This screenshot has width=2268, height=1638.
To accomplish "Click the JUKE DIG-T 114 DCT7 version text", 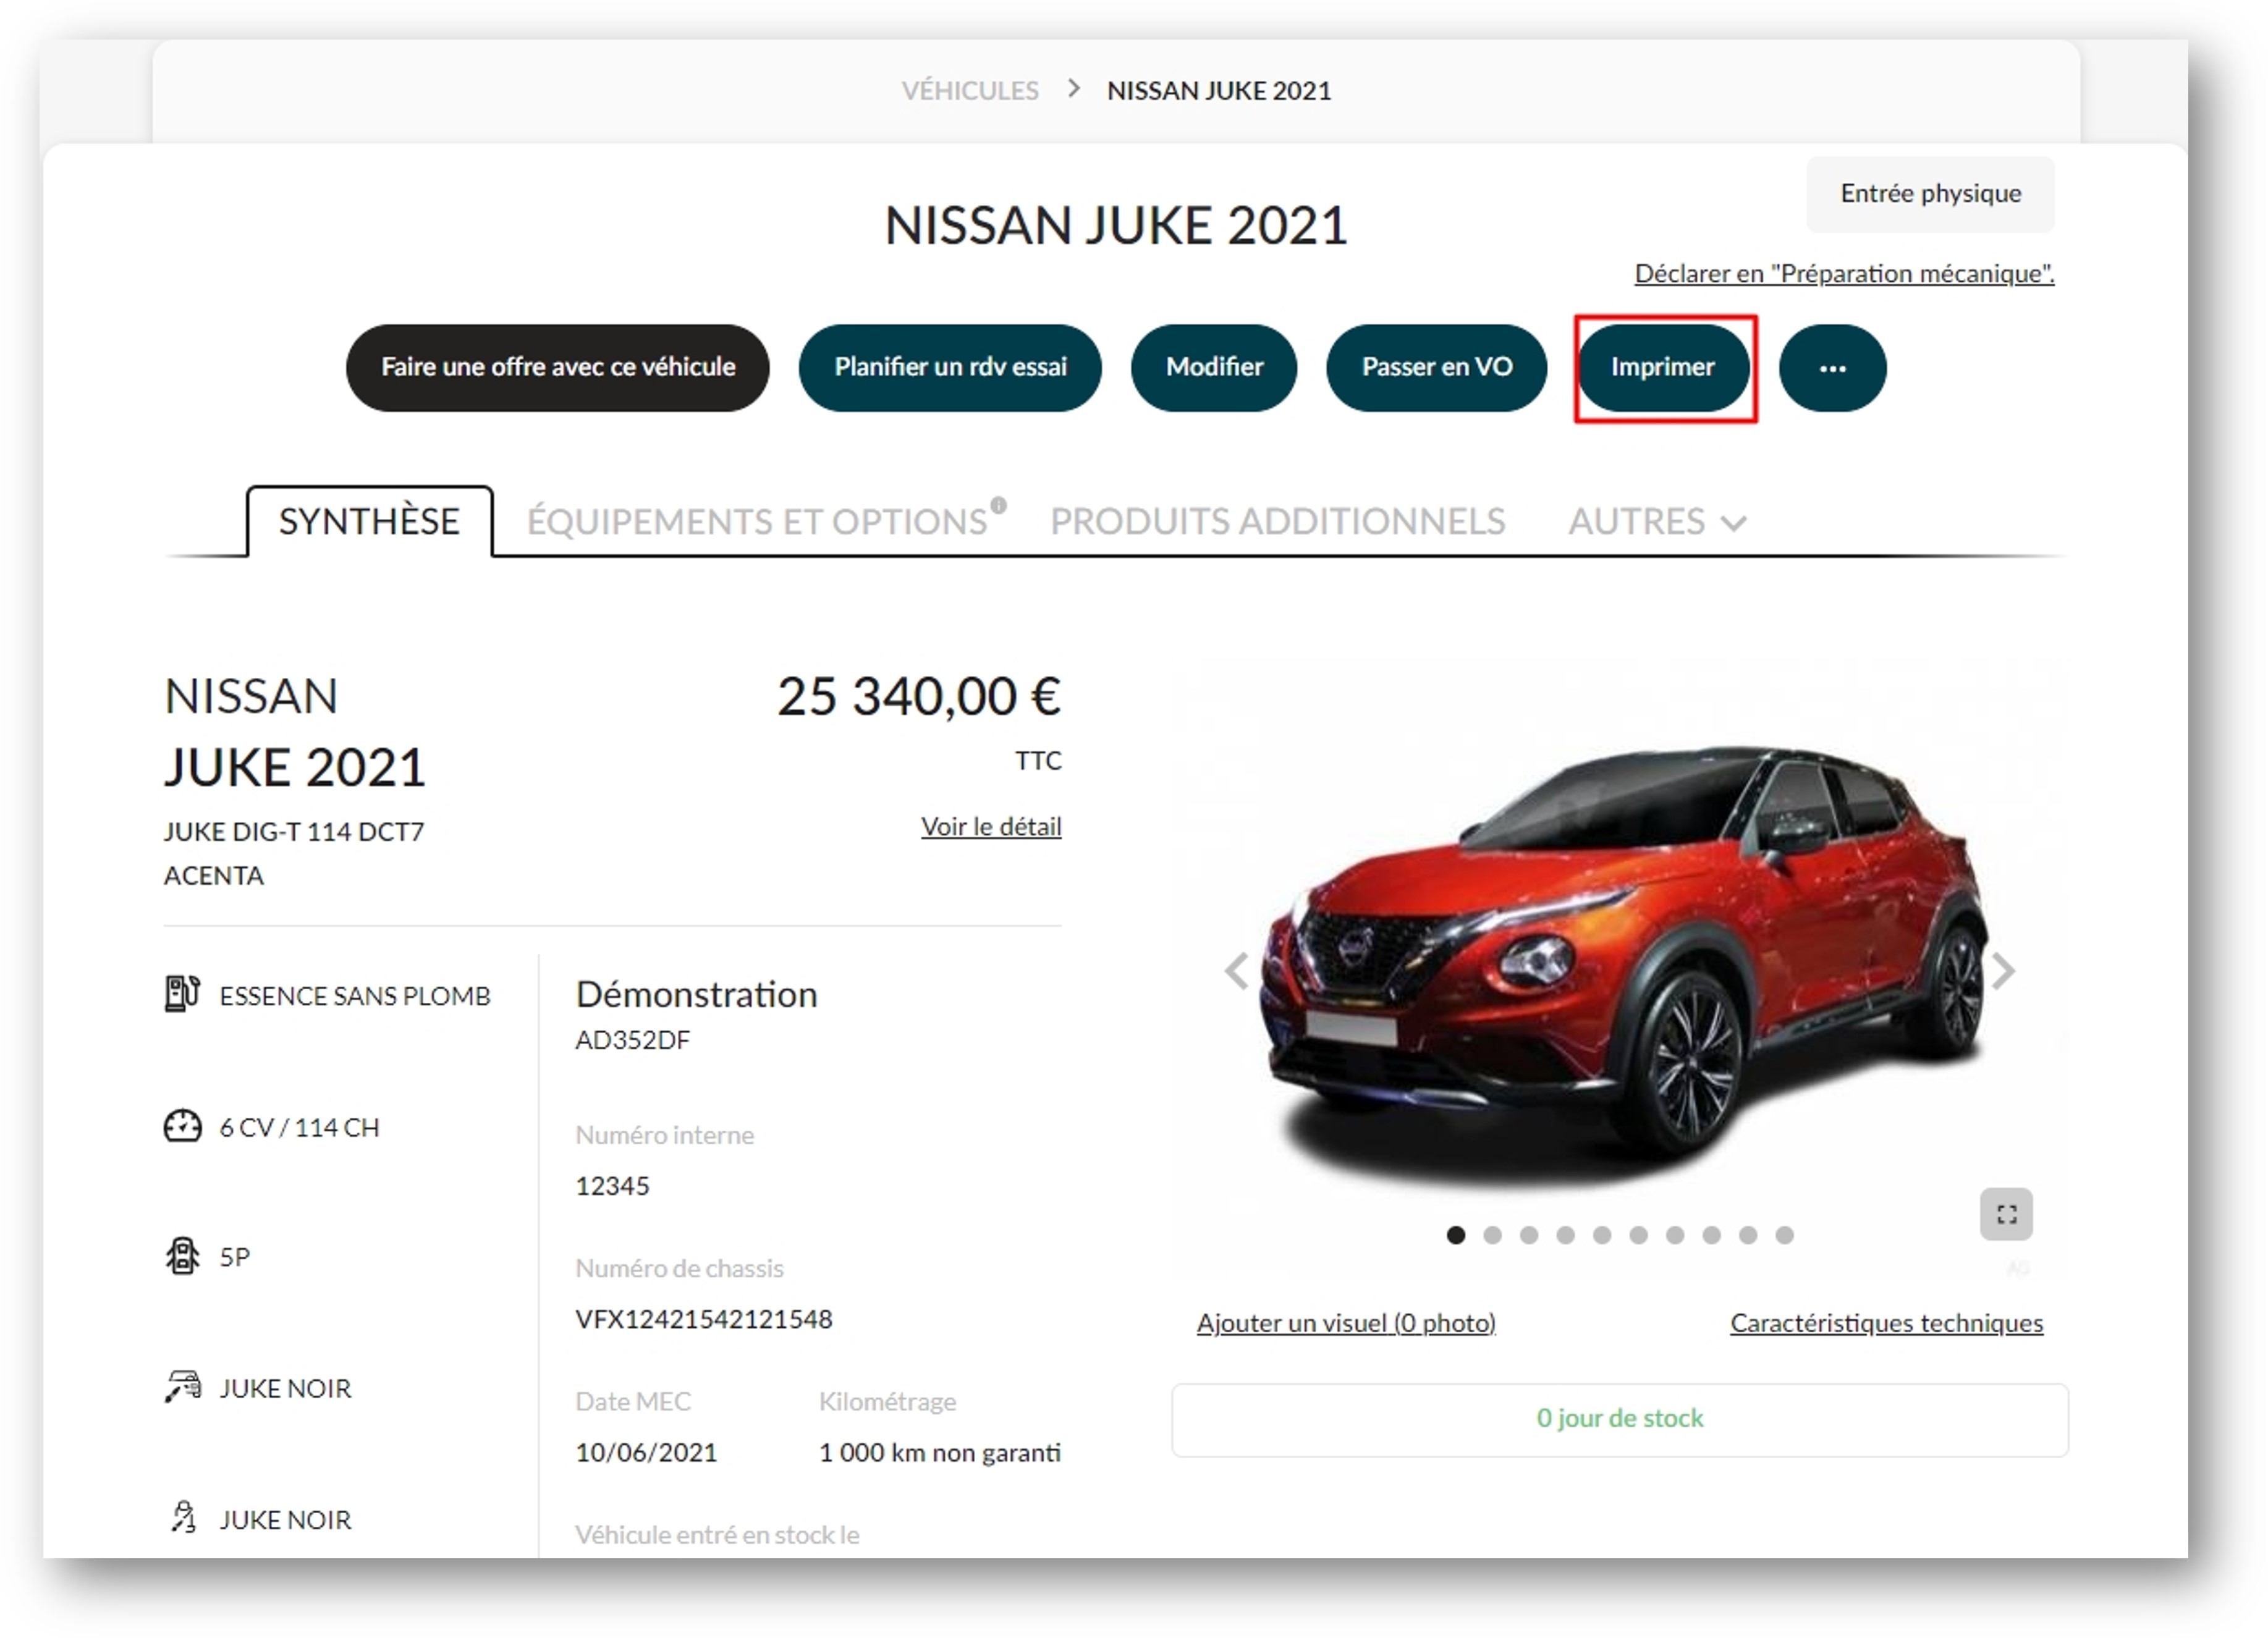I will [x=294, y=831].
